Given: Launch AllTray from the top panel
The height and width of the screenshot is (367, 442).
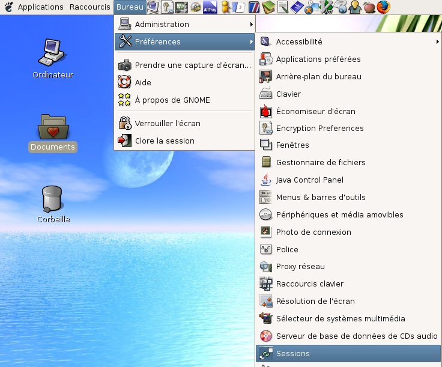Looking at the screenshot, I should 210,7.
